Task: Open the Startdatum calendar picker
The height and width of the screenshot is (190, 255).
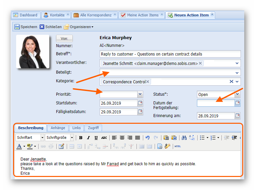Action: (x=140, y=103)
